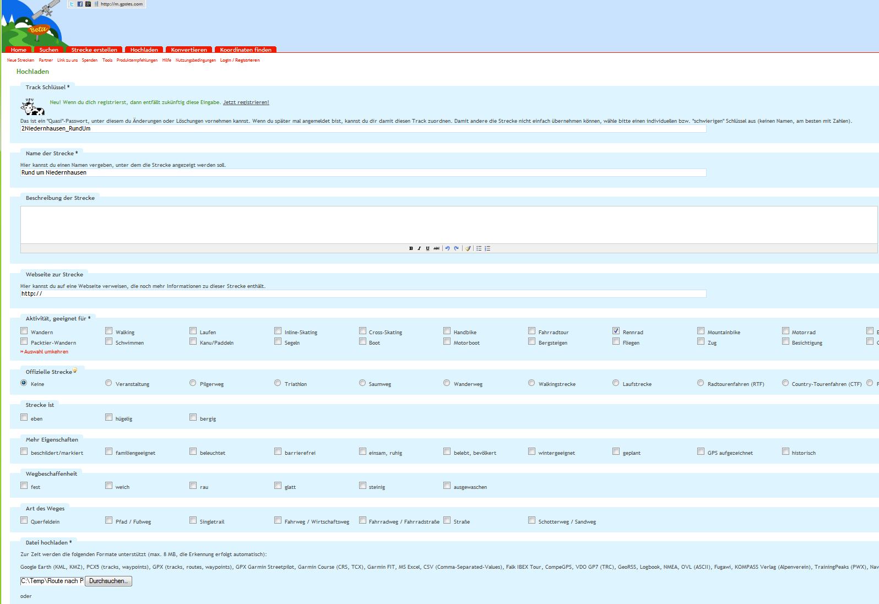This screenshot has height=604, width=879.
Task: Click the broom cleanup formatting icon
Action: pos(468,248)
